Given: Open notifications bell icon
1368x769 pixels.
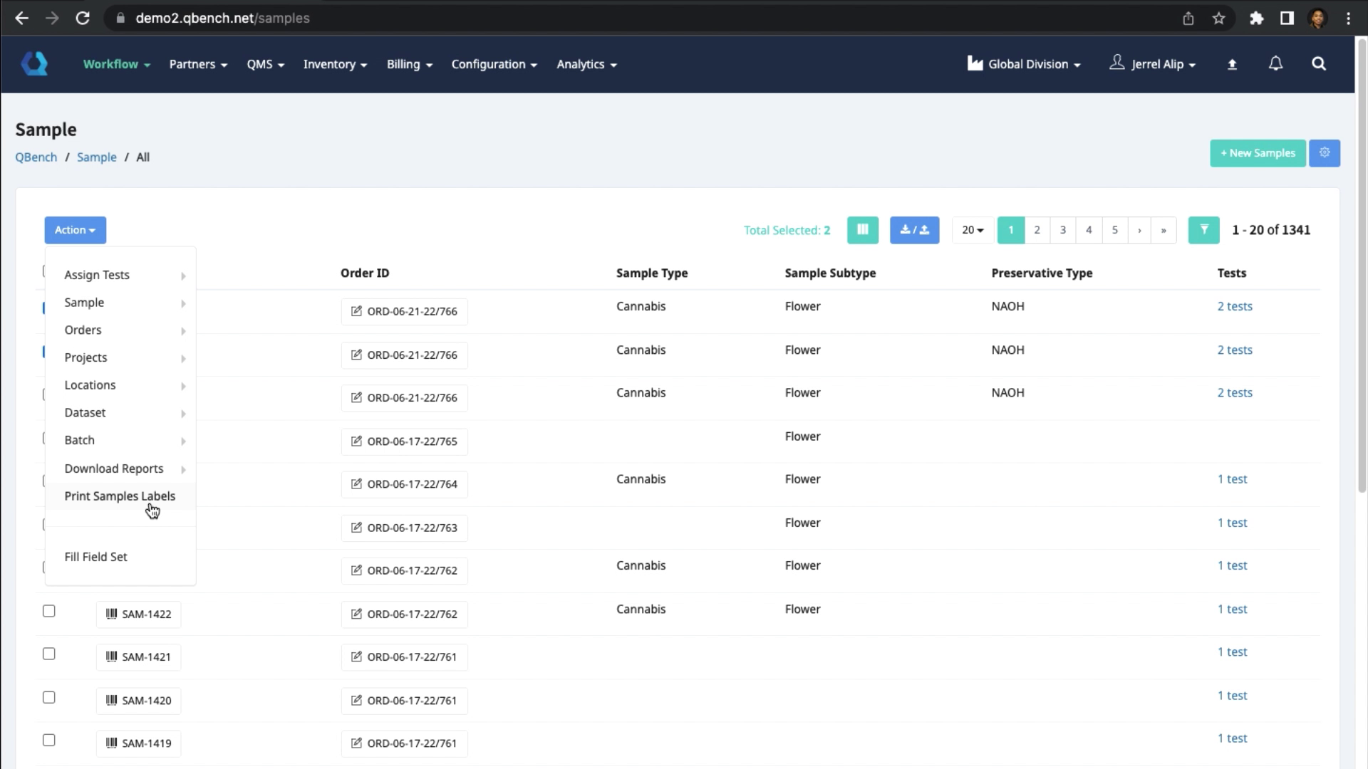Looking at the screenshot, I should click(x=1275, y=64).
